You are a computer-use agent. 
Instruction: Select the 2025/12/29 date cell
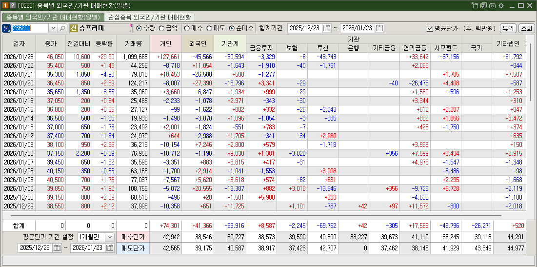point(19,206)
